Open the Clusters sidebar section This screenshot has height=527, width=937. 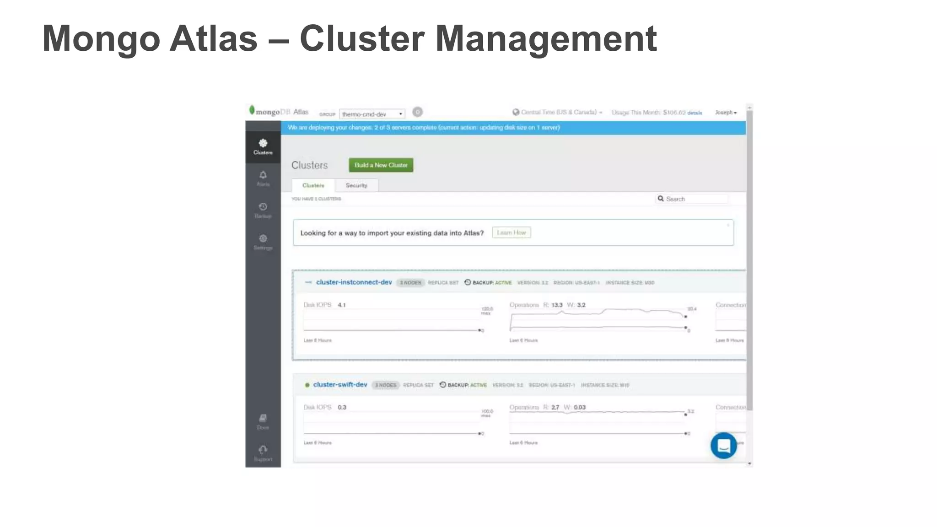263,147
